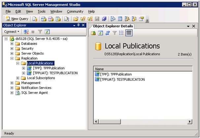The width and height of the screenshot is (200, 138).
Task: Close the Object Explorer Details tab
Action: click(x=194, y=26)
